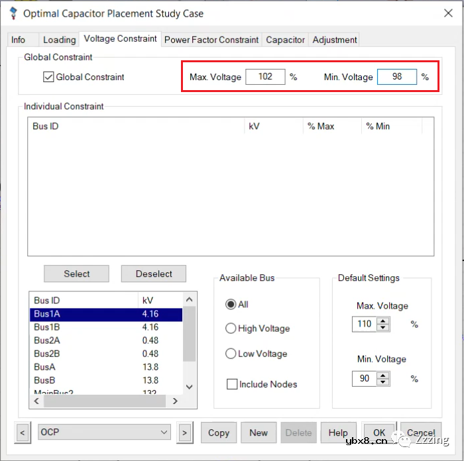Click the global Max. Voltage input field
Screen dimensions: 464x461
tap(265, 77)
